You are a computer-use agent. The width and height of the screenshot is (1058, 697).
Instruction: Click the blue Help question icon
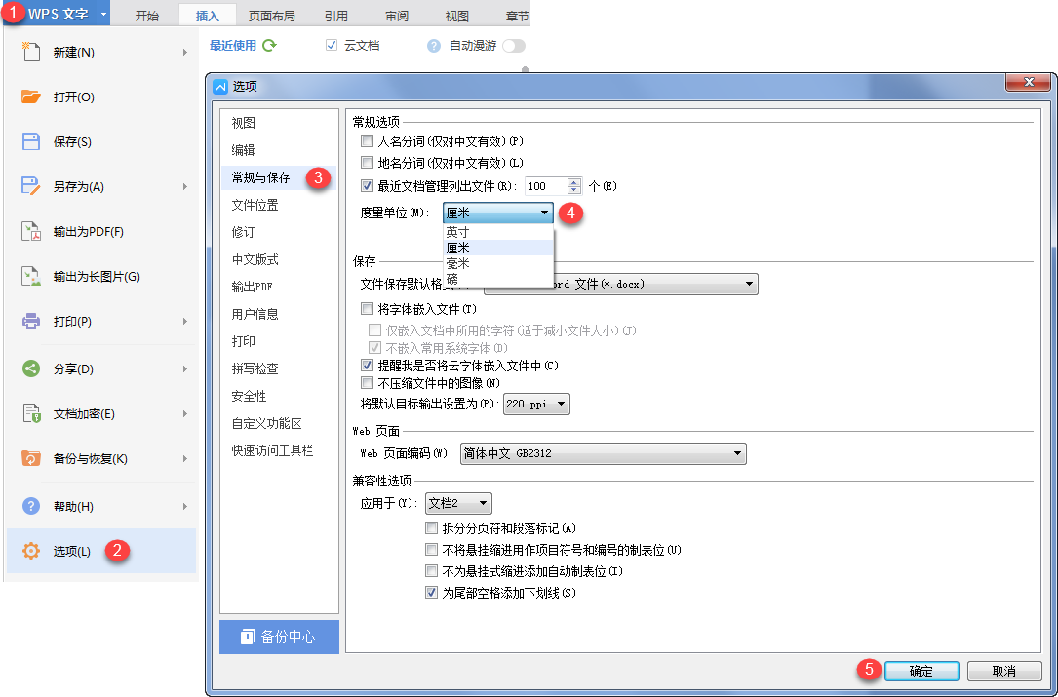[31, 506]
